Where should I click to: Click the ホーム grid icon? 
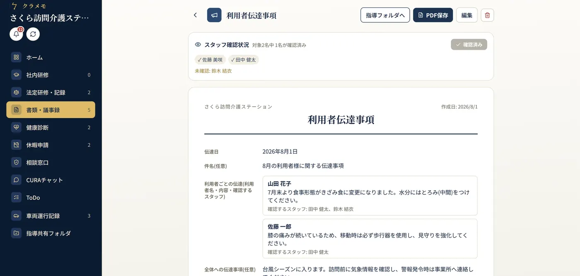16,58
